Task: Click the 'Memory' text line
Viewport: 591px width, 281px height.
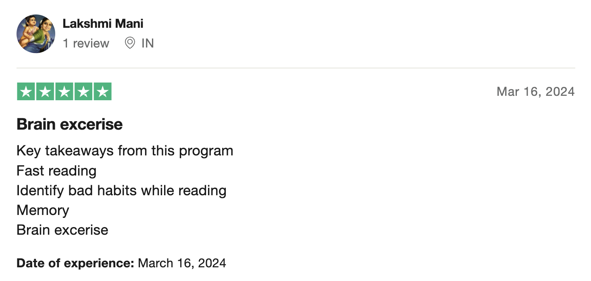Action: point(43,210)
